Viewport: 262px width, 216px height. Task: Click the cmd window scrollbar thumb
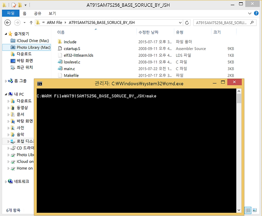coord(239,98)
